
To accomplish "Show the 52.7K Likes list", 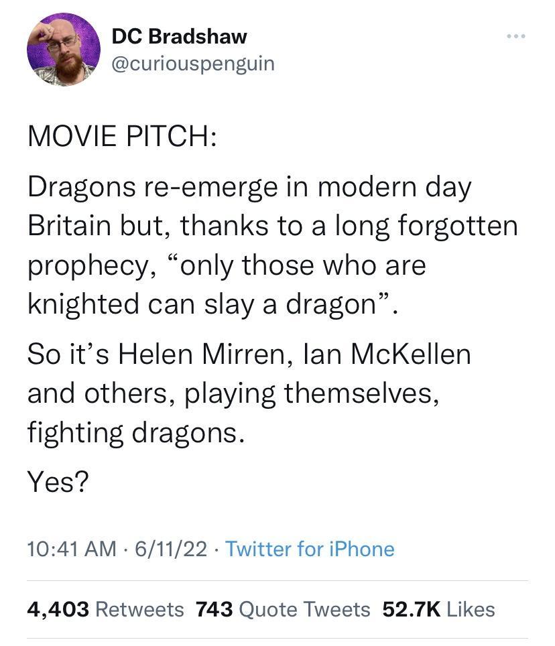I will tap(438, 609).
